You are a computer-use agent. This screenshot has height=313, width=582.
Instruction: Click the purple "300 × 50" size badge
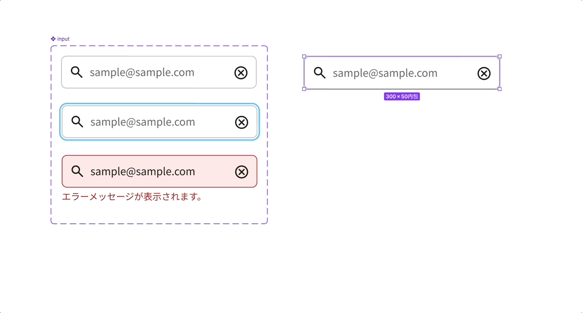[x=402, y=97]
